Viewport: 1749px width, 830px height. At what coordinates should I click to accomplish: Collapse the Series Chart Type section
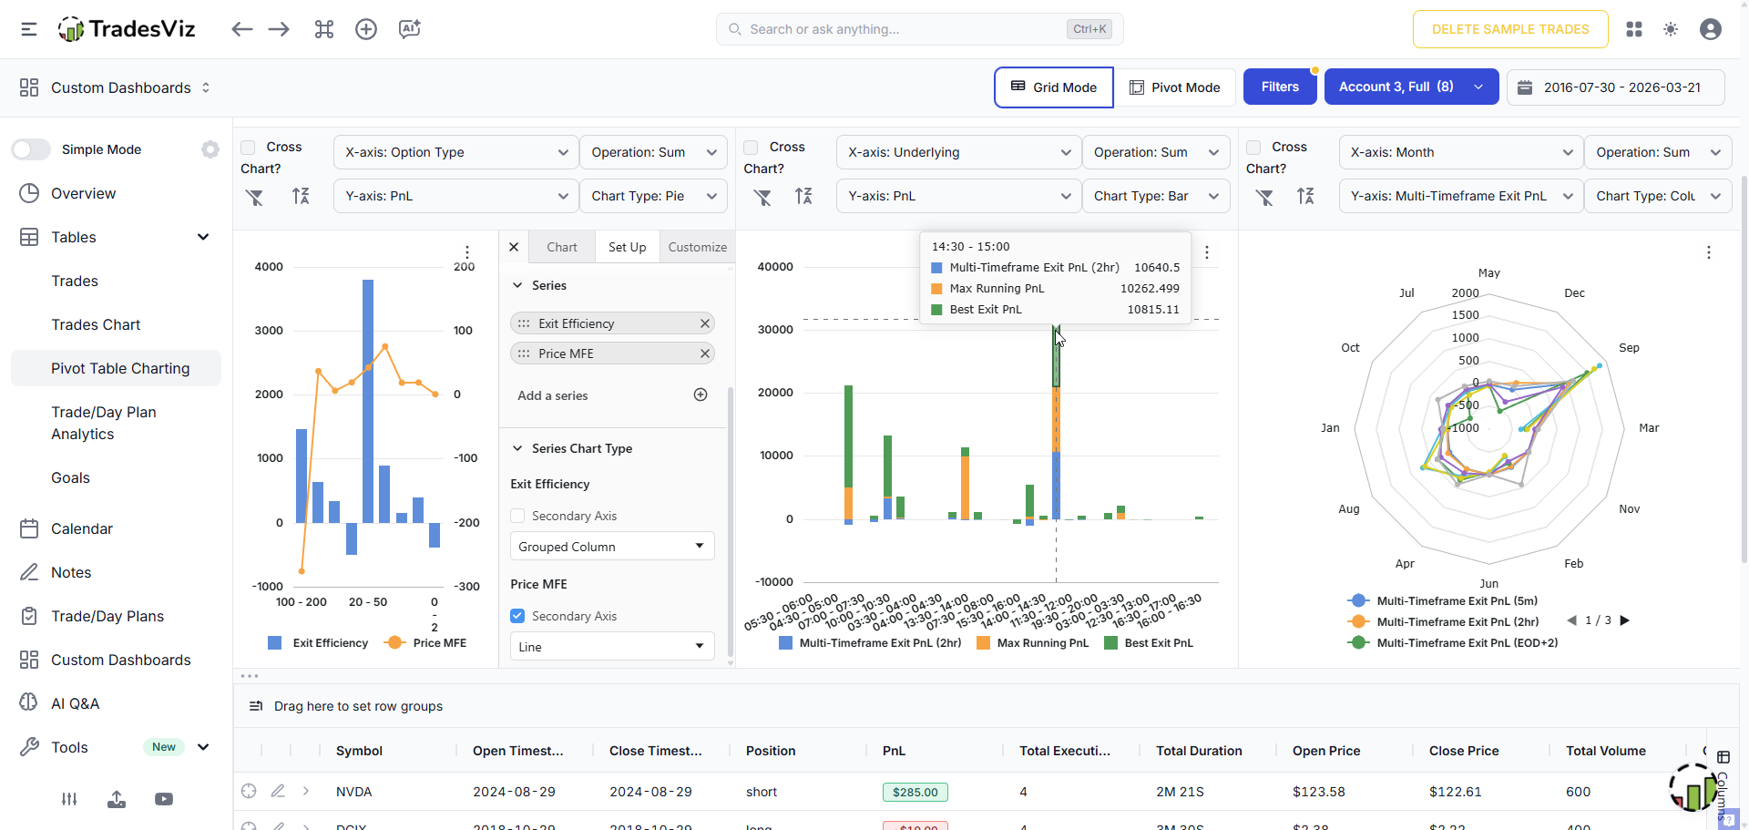[517, 448]
